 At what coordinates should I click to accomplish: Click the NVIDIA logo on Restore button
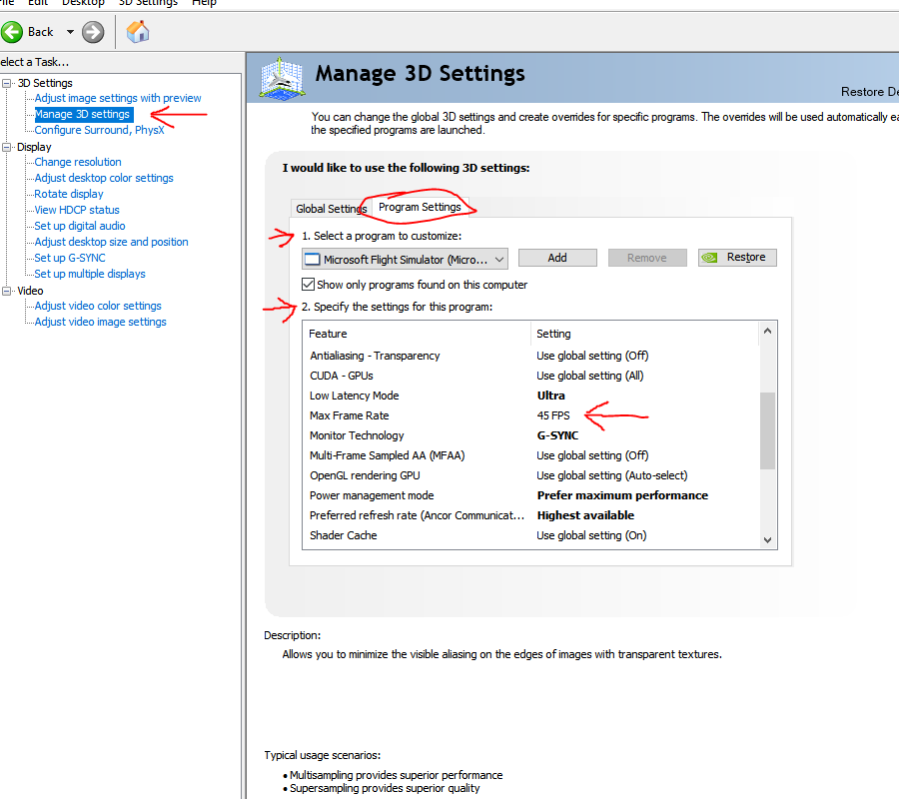[709, 258]
